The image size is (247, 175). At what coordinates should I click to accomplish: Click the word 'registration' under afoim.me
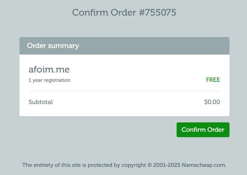tap(57, 80)
